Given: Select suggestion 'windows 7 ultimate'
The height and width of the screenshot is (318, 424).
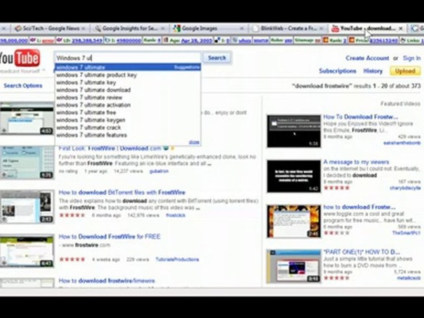Looking at the screenshot, I should 128,67.
